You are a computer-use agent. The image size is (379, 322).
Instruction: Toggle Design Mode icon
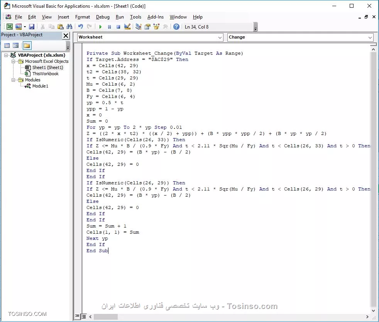point(127,27)
